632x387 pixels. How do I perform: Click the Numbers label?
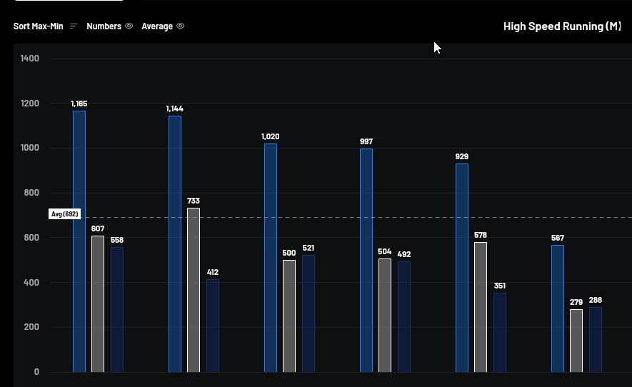[x=104, y=26]
